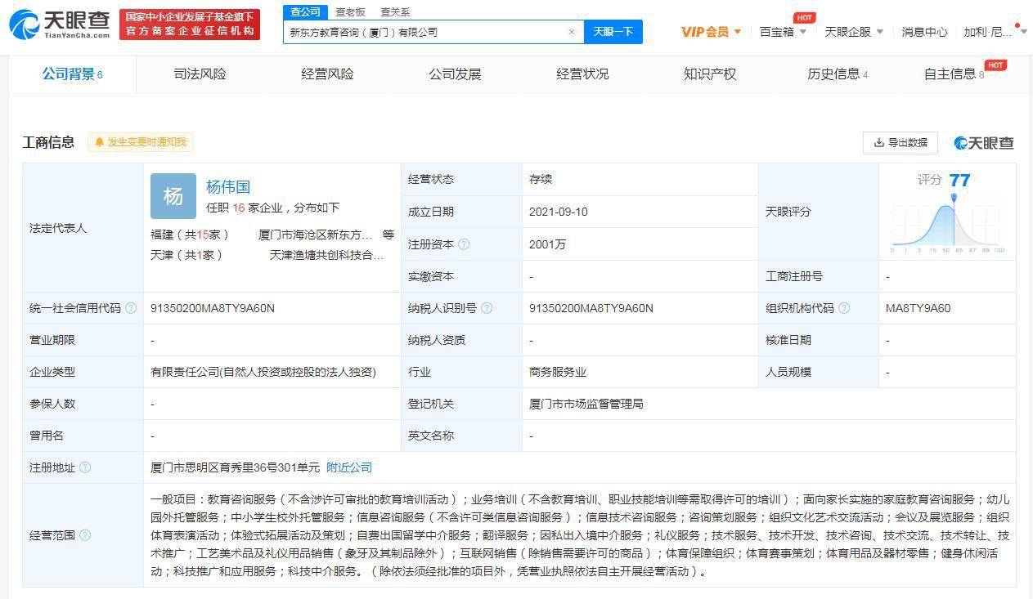Click the TianYanCha logo in header

pos(59,25)
